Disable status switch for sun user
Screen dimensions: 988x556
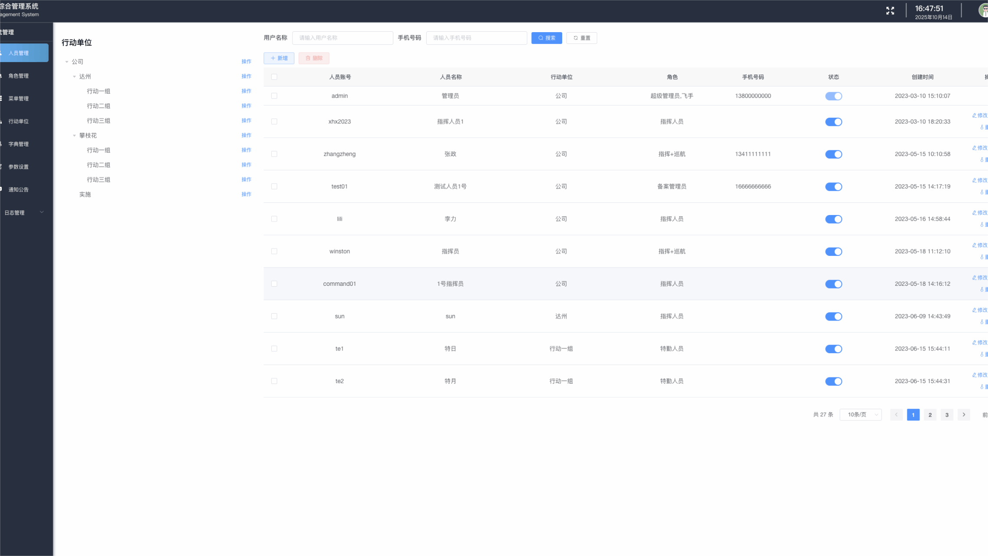(833, 317)
